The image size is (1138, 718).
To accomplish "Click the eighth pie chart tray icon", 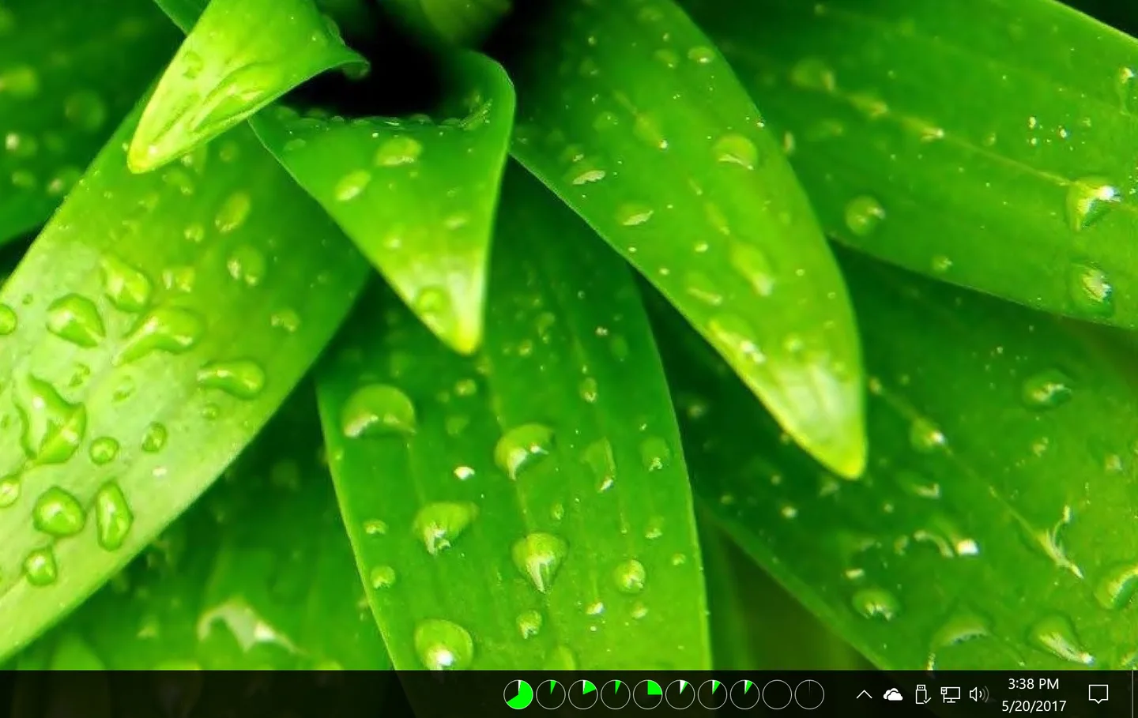I will click(745, 694).
